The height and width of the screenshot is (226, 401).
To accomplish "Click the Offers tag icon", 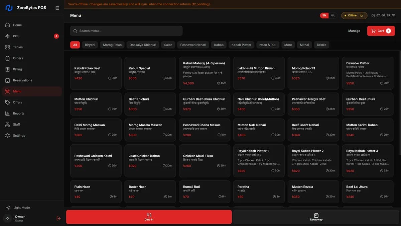I will (x=8, y=102).
